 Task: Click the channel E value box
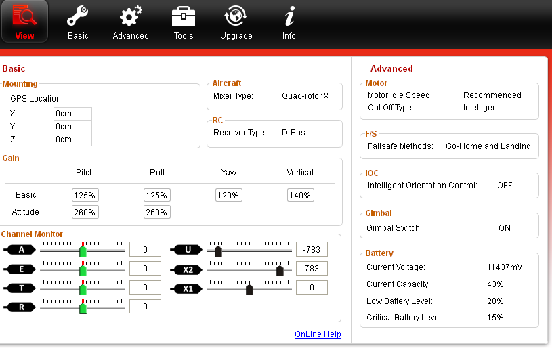pyautogui.click(x=146, y=269)
